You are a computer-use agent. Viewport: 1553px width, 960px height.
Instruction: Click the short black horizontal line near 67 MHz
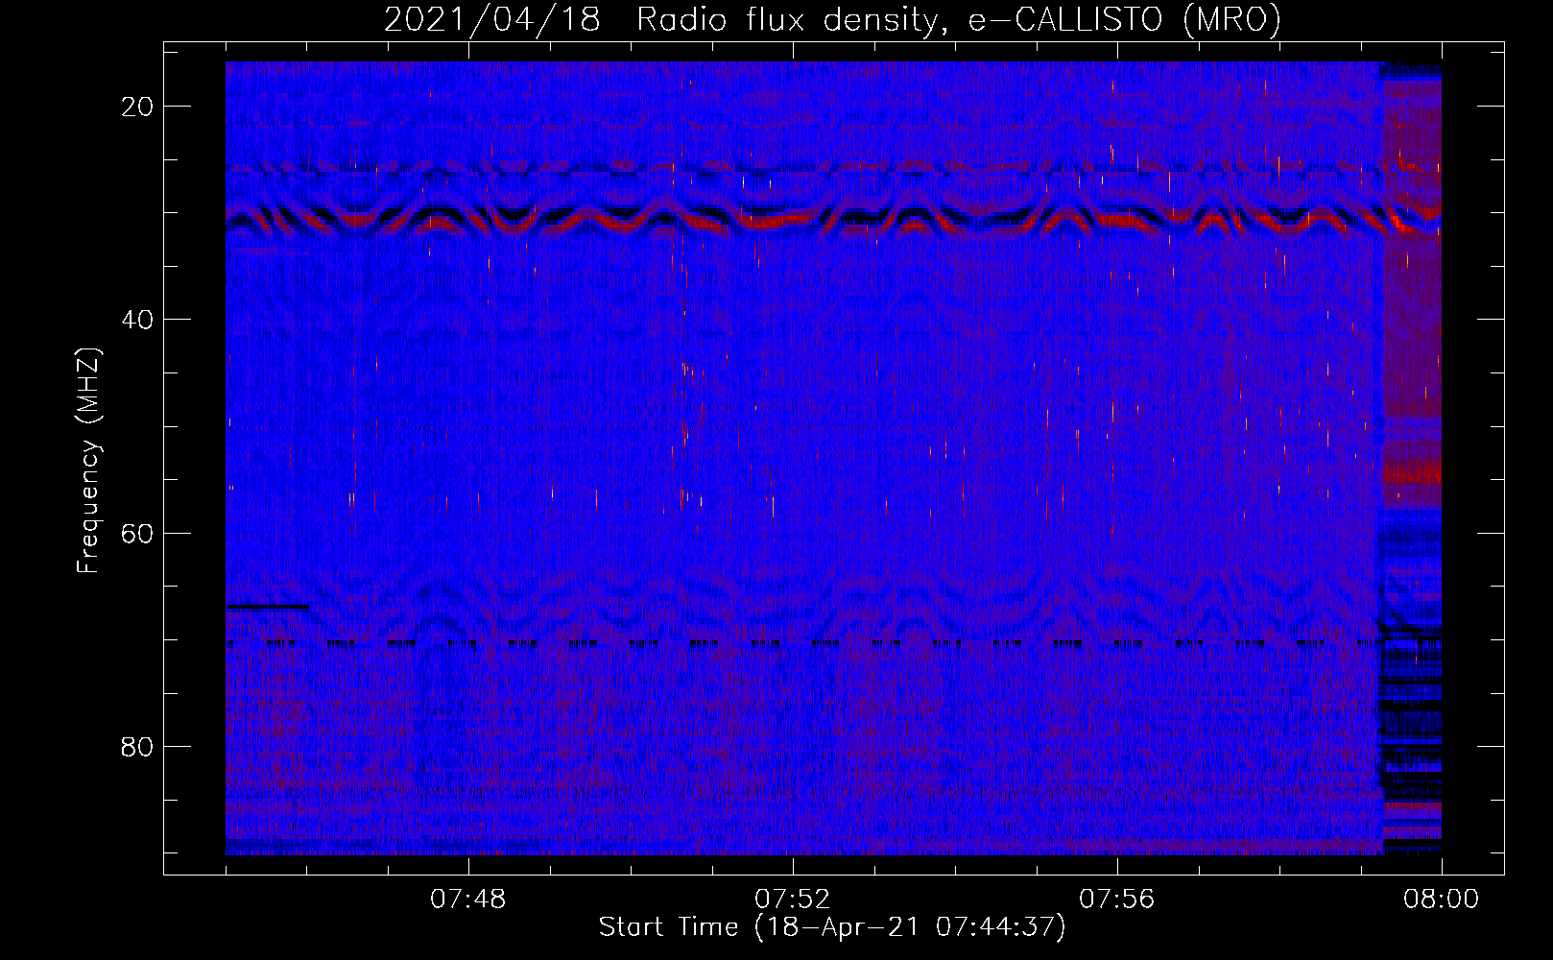267,607
